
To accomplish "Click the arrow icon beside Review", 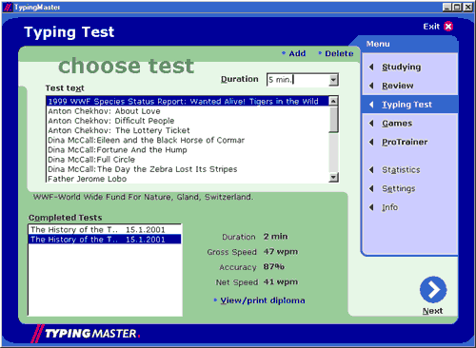I will [x=371, y=86].
